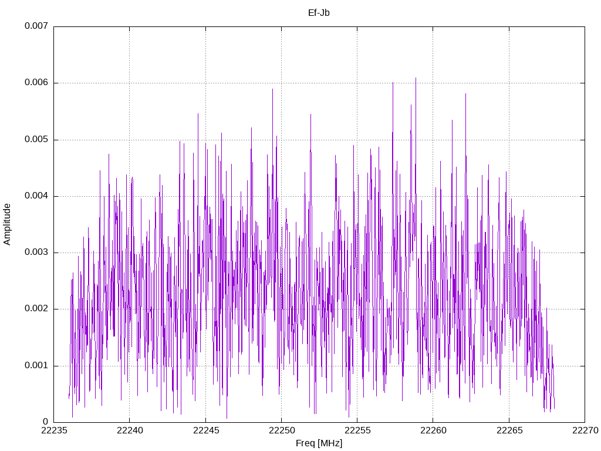This screenshot has width=601, height=451.
Task: Click the x-axis tick label 22265
Action: click(x=509, y=430)
